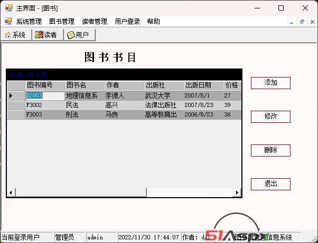Viewport: 318px width, 243px height.
Task: Click the 价格 column header
Action: coord(232,85)
